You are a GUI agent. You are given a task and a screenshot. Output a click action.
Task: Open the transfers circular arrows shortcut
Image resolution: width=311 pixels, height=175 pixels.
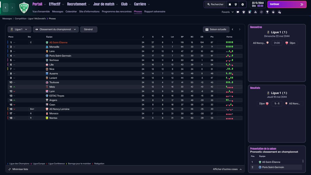[x=261, y=12]
